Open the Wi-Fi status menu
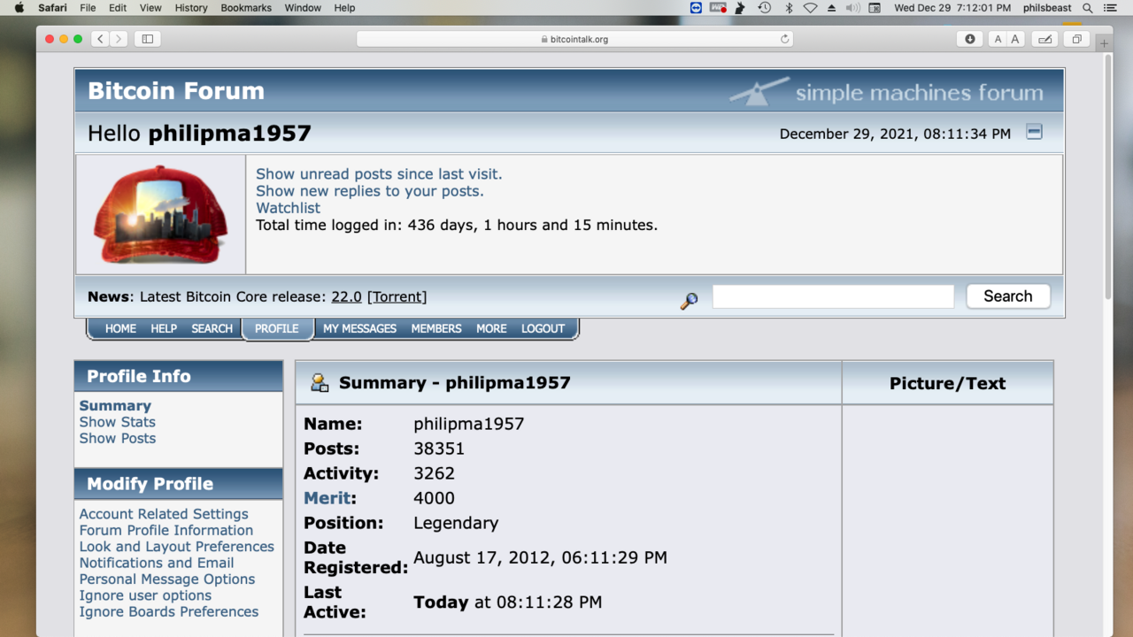The width and height of the screenshot is (1133, 637). click(810, 8)
